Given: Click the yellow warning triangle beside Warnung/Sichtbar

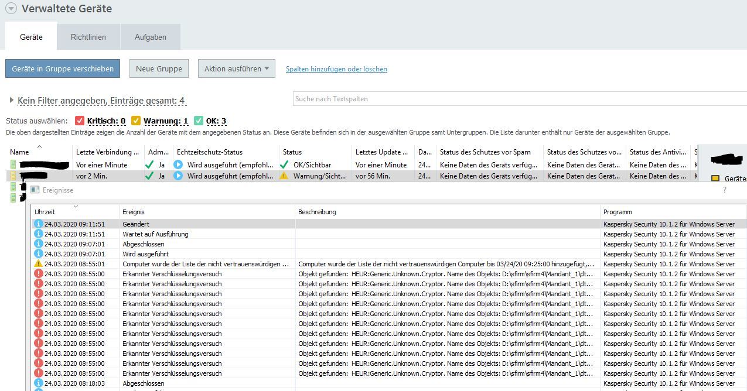Looking at the screenshot, I should point(284,176).
